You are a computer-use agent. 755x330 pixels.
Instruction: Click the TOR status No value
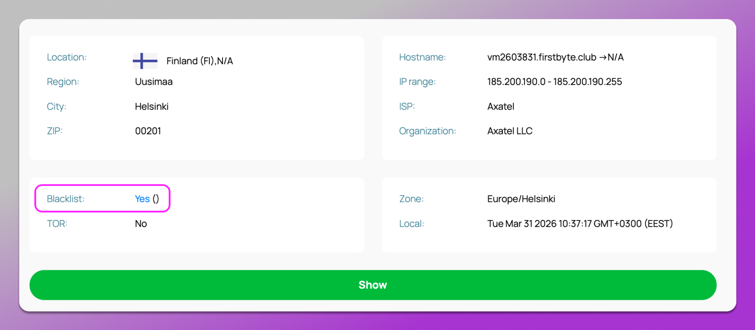pyautogui.click(x=141, y=224)
